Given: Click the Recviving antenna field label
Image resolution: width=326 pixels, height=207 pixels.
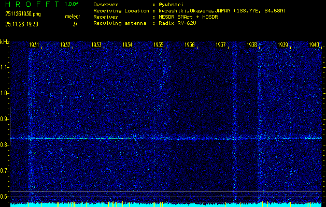Looking at the screenshot, I should [x=120, y=23].
